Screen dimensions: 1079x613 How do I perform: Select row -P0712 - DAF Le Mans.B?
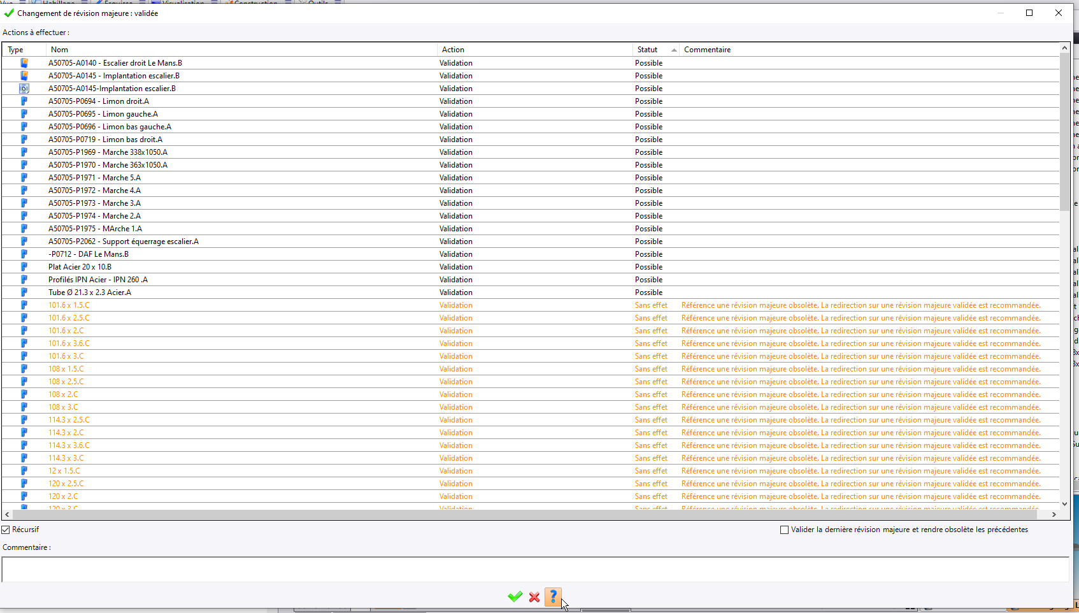(x=531, y=254)
